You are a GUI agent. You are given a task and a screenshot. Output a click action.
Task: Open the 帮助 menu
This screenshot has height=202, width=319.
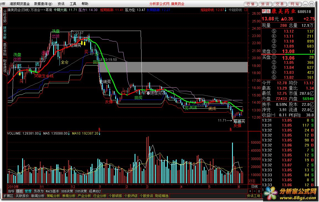click(x=85, y=4)
